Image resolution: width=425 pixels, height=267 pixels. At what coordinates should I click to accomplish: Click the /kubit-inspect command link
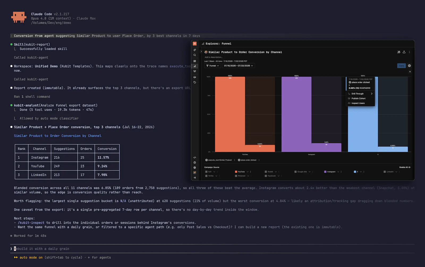(31, 223)
